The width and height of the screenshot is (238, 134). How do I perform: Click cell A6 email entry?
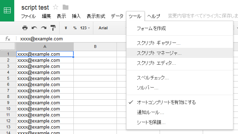pos(45,85)
